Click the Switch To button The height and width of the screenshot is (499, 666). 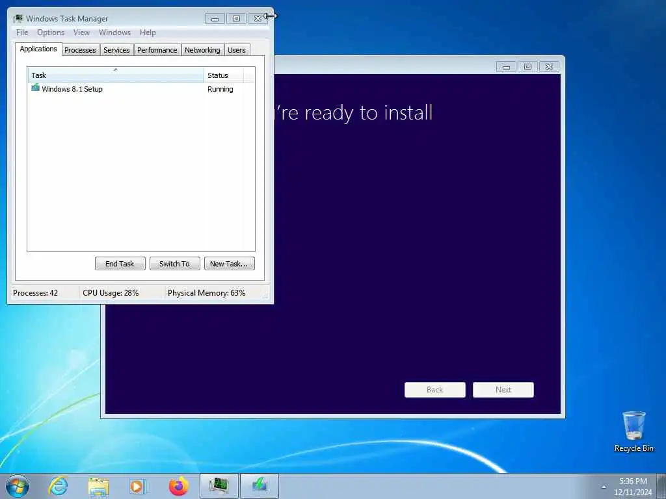point(174,264)
